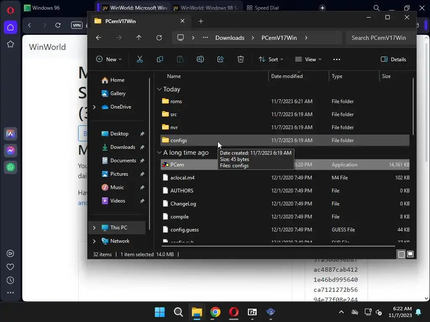The width and height of the screenshot is (430, 322).
Task: Reload the Opera browser page
Action: [58, 25]
